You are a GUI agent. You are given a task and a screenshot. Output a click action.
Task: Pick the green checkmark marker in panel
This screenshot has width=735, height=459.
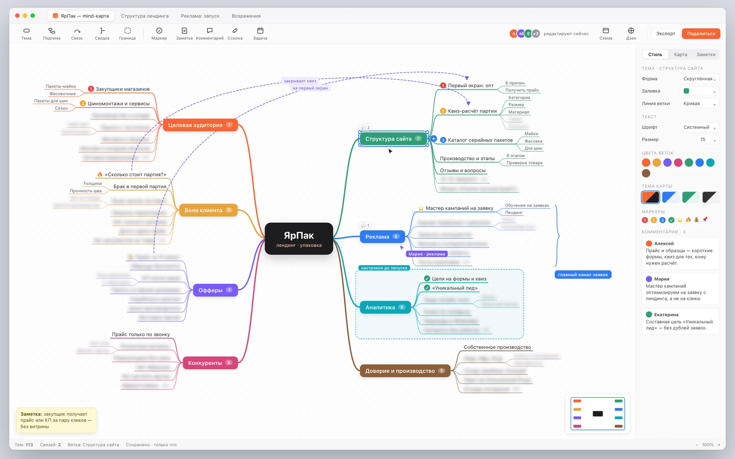[x=671, y=220]
